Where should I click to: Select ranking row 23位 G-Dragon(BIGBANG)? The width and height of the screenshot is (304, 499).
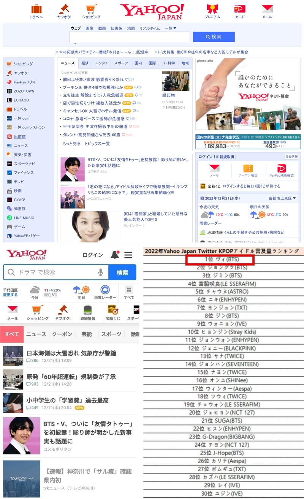tap(222, 437)
